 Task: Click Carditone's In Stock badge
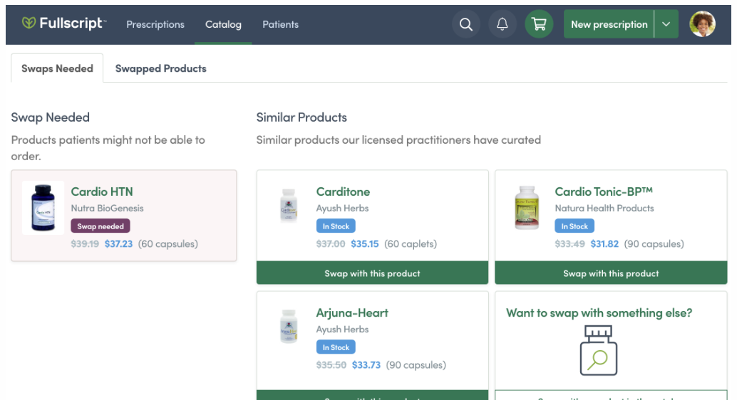(336, 226)
